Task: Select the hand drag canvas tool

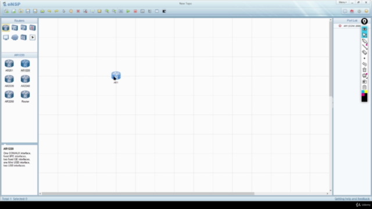Action: pyautogui.click(x=71, y=11)
